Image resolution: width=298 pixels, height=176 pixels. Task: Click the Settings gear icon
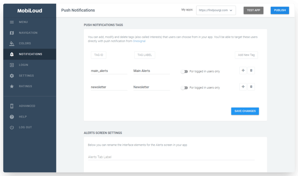click(12, 76)
